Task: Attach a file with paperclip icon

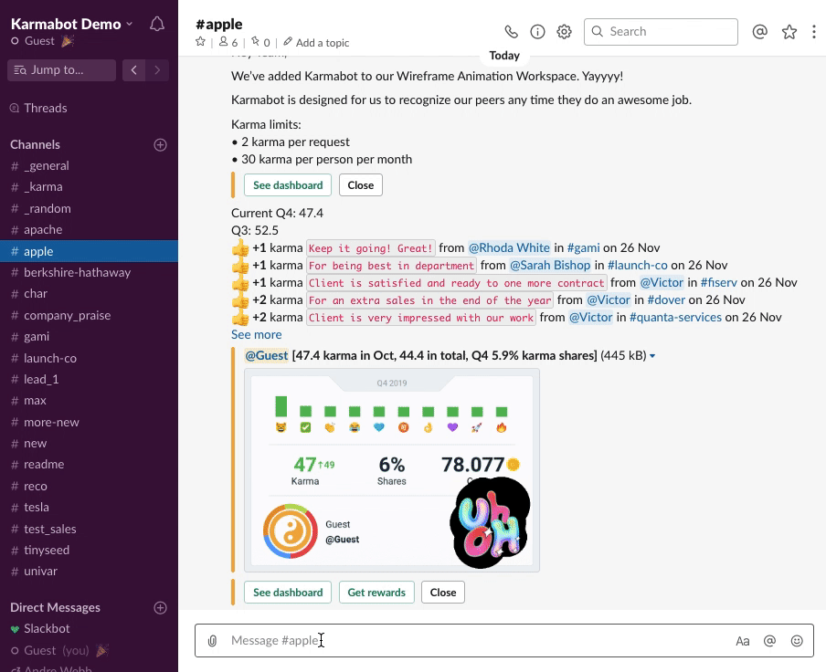Action: pyautogui.click(x=212, y=640)
